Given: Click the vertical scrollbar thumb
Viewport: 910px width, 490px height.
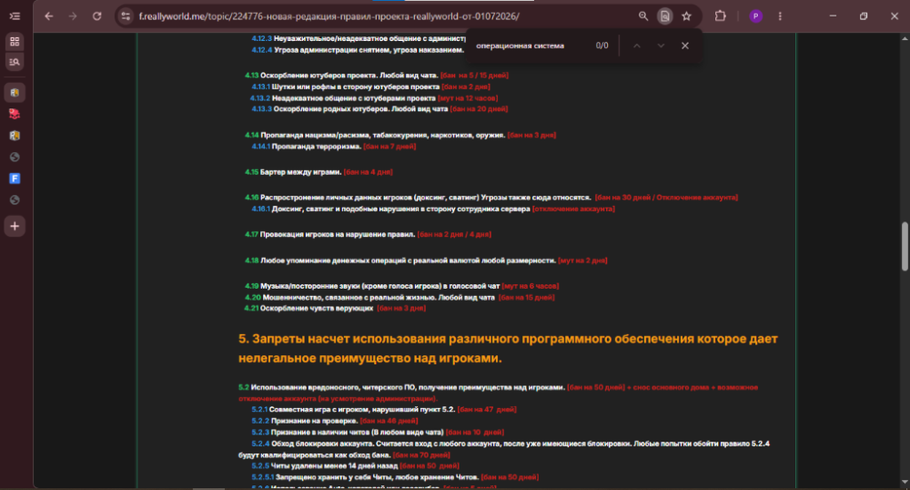Looking at the screenshot, I should coord(905,246).
